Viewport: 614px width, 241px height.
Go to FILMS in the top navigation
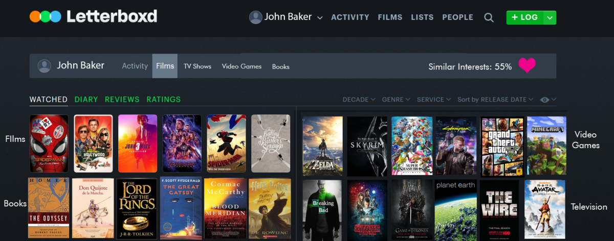click(390, 17)
